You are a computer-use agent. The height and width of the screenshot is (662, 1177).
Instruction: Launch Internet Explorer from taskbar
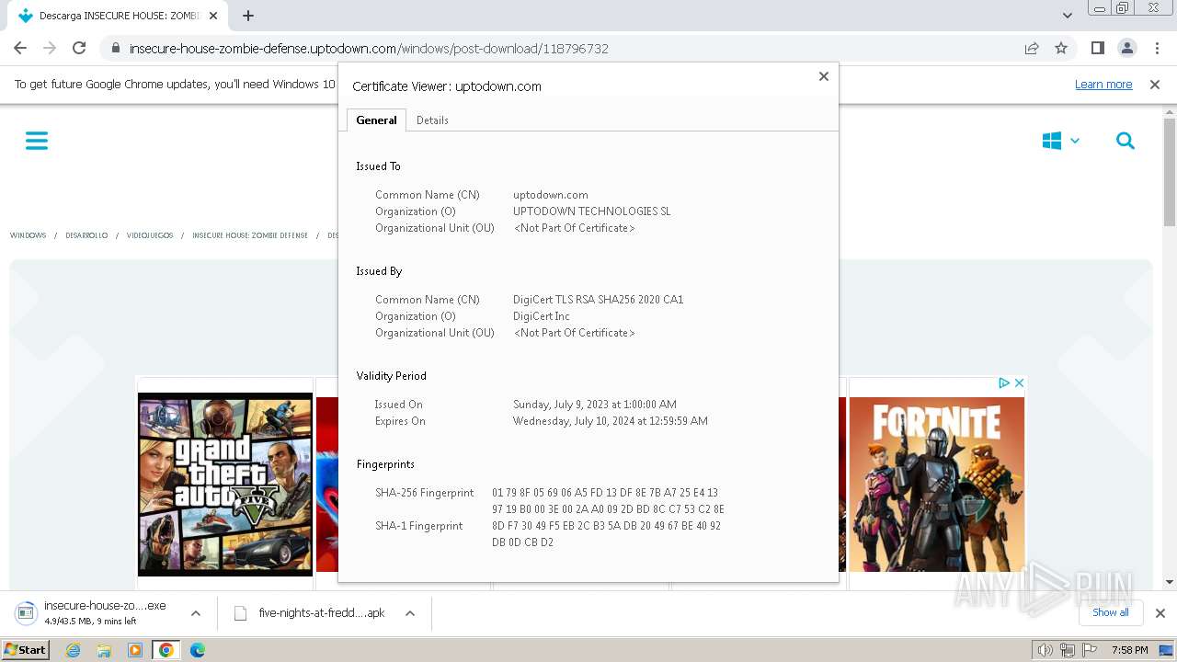point(74,650)
